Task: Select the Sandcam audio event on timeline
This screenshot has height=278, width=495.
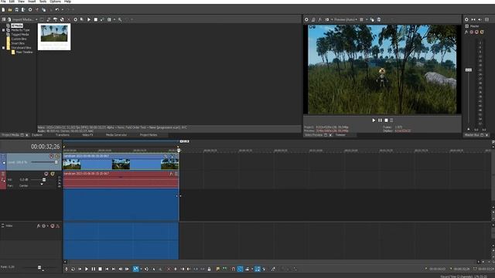Action: [121, 180]
